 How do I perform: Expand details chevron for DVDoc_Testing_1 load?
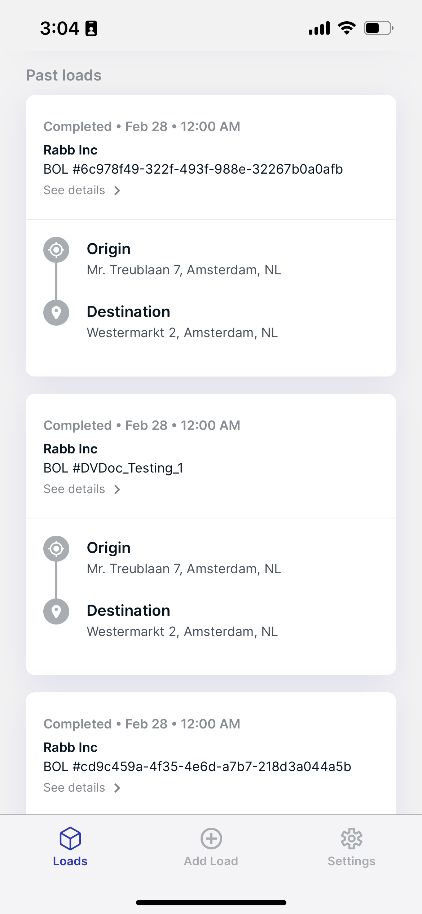click(117, 489)
